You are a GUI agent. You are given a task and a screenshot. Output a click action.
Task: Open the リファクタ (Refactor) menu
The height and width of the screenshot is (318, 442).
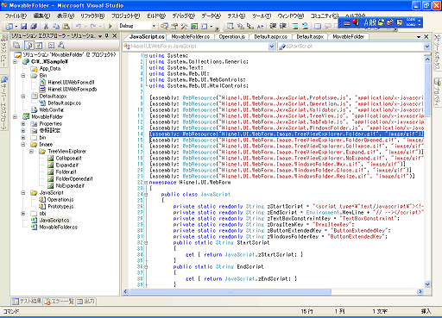(x=92, y=16)
